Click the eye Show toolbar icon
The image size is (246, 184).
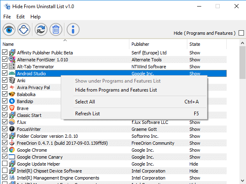(9, 29)
